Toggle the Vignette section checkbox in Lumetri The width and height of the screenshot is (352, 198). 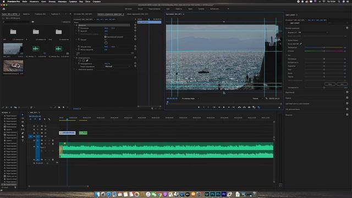point(347,115)
